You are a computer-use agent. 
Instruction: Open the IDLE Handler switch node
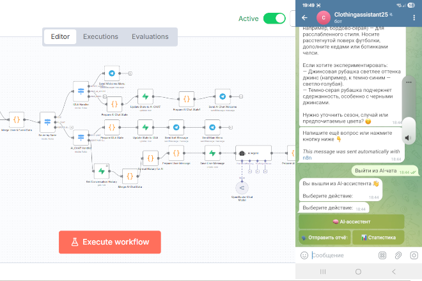point(81,91)
